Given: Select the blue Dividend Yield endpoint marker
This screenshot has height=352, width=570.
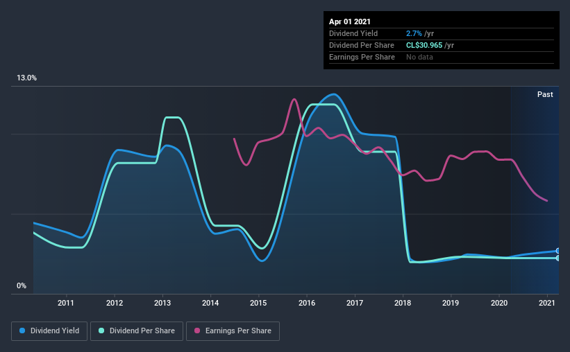Looking at the screenshot, I should coord(558,251).
